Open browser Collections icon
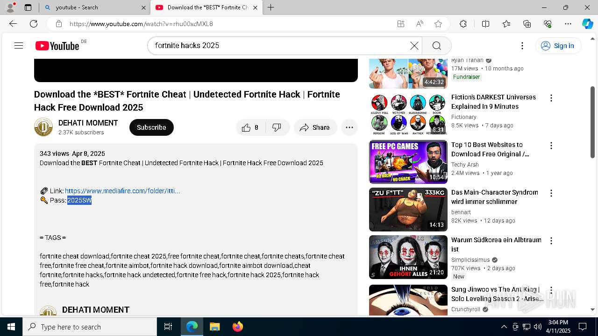The height and width of the screenshot is (336, 598). tap(527, 24)
